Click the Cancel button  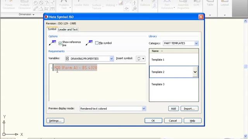click(x=173, y=121)
